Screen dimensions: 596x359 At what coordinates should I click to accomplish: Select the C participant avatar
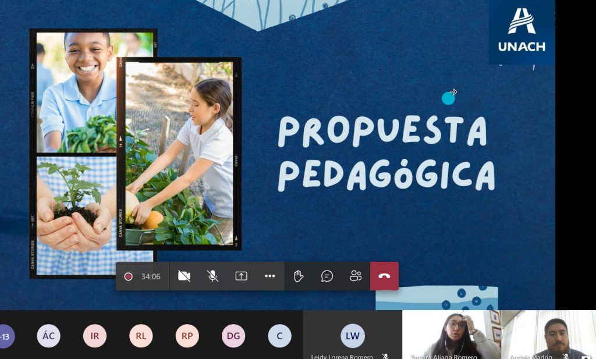pos(279,336)
